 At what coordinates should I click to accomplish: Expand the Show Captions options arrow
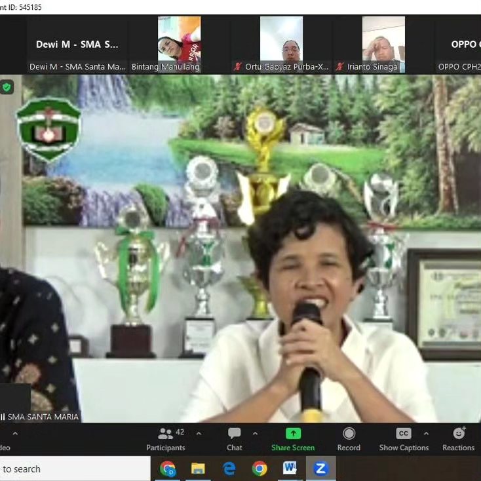point(426,434)
